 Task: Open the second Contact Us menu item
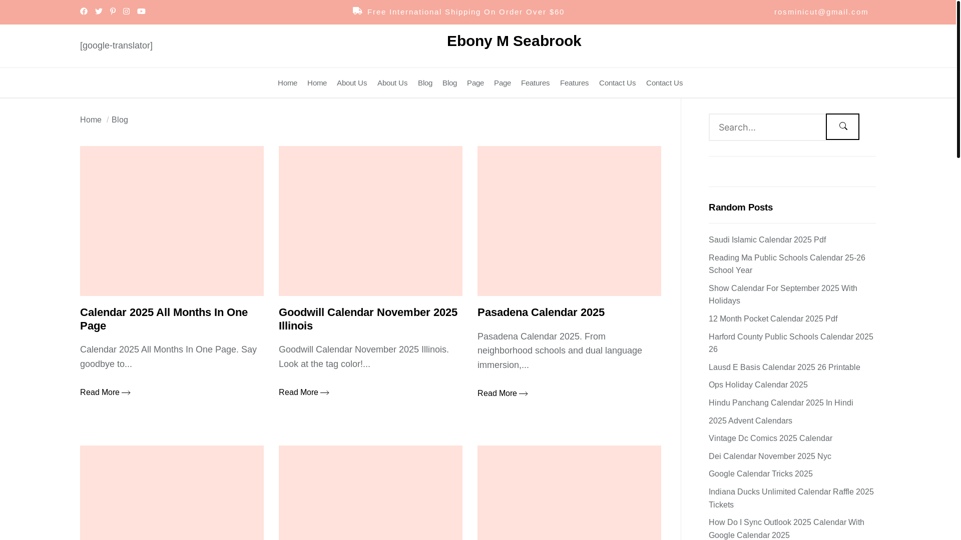664,83
